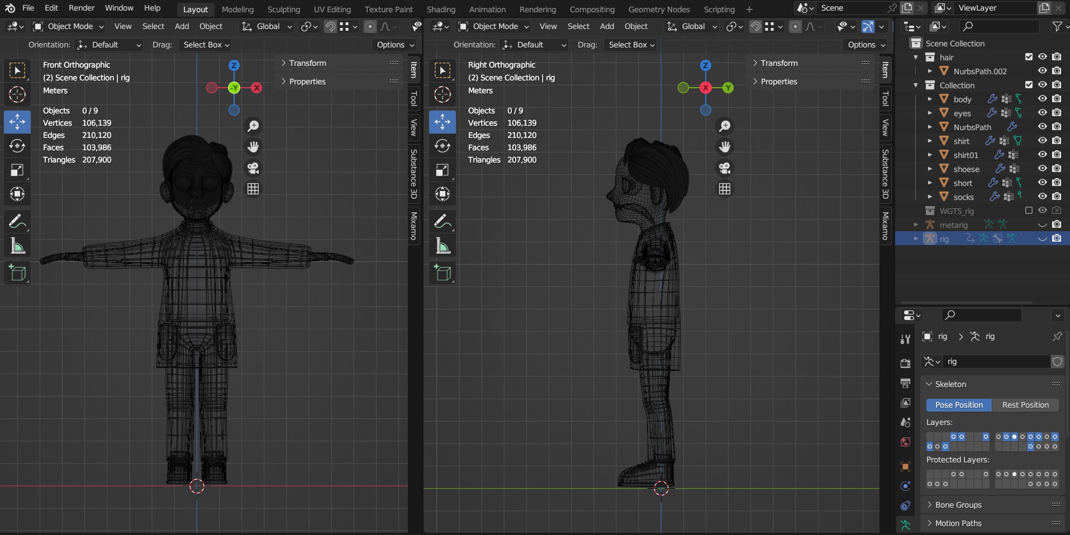Open the Blender logo menu
This screenshot has height=535, width=1070.
coord(10,8)
